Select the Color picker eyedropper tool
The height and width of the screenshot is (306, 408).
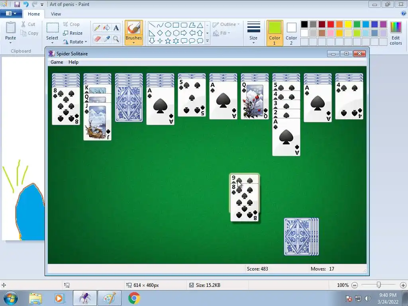pos(106,39)
